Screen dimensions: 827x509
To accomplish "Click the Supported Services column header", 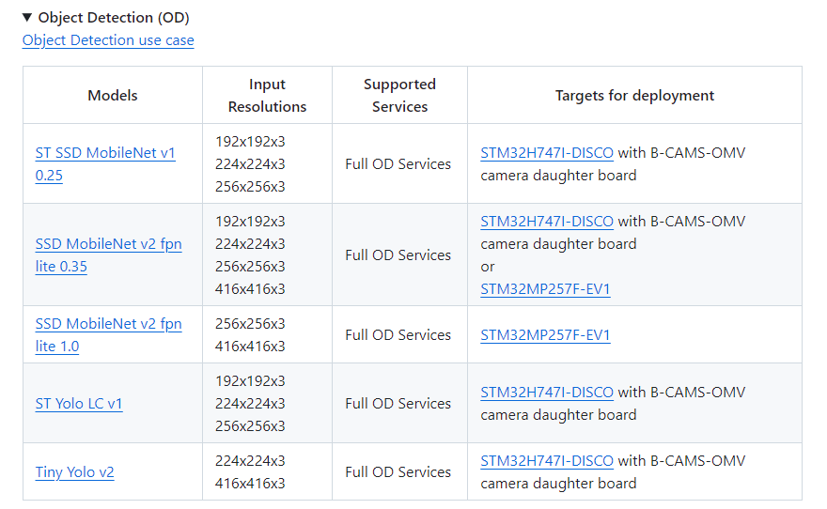I will pyautogui.click(x=399, y=96).
